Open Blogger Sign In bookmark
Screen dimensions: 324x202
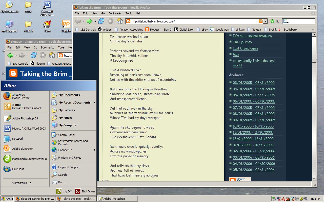click(159, 30)
